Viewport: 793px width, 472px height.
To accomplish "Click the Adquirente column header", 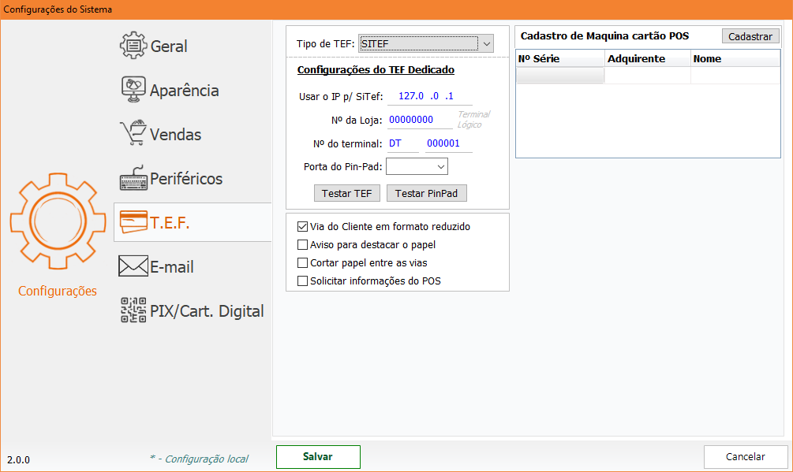I will 647,58.
